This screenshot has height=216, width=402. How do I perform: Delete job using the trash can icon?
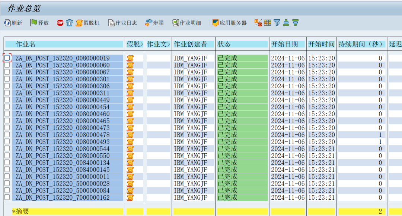click(x=70, y=23)
